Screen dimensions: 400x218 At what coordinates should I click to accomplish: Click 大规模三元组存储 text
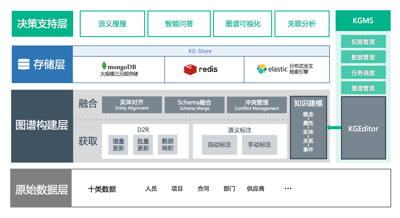pyautogui.click(x=119, y=74)
